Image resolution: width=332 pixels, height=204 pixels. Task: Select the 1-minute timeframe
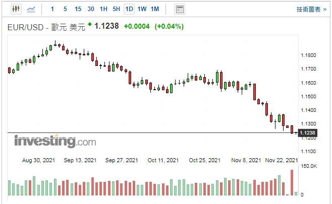click(x=52, y=9)
